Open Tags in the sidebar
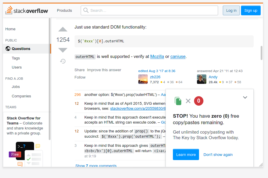Image resolution: width=268 pixels, height=178 pixels. point(16,58)
